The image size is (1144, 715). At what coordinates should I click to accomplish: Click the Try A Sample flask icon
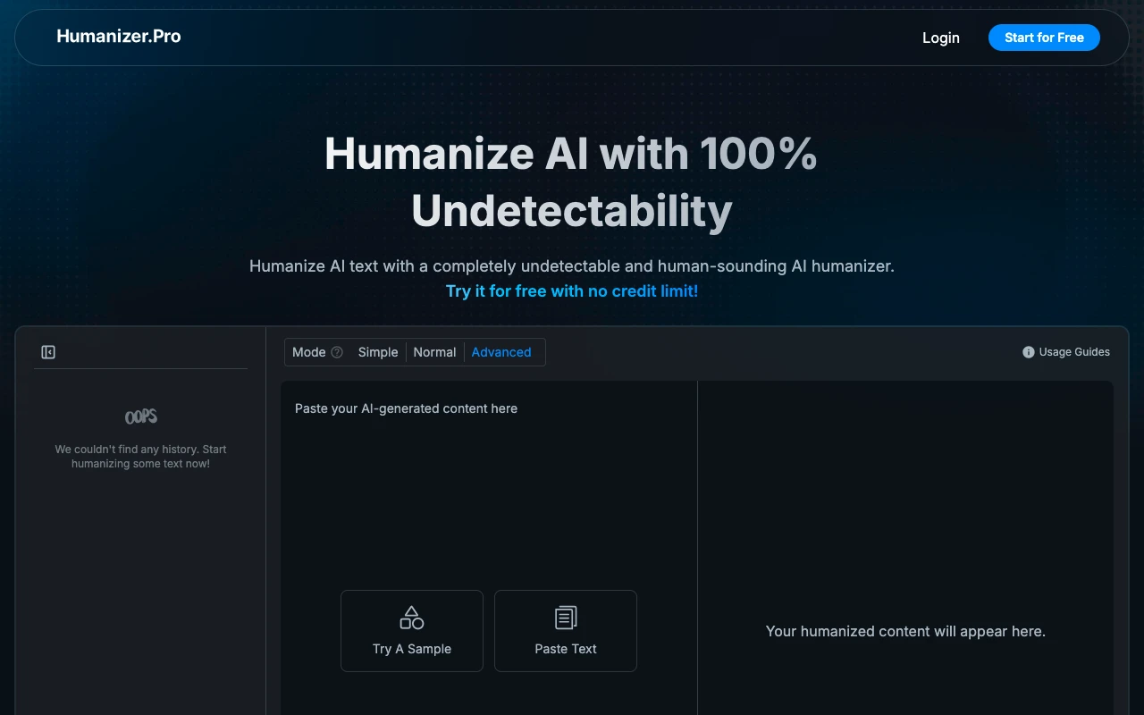[x=411, y=617]
